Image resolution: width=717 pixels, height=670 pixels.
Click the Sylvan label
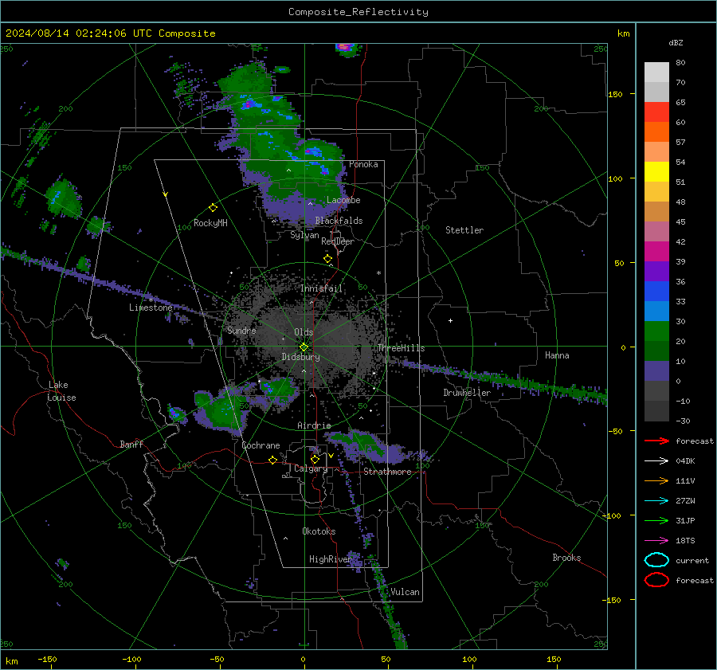[x=304, y=236]
